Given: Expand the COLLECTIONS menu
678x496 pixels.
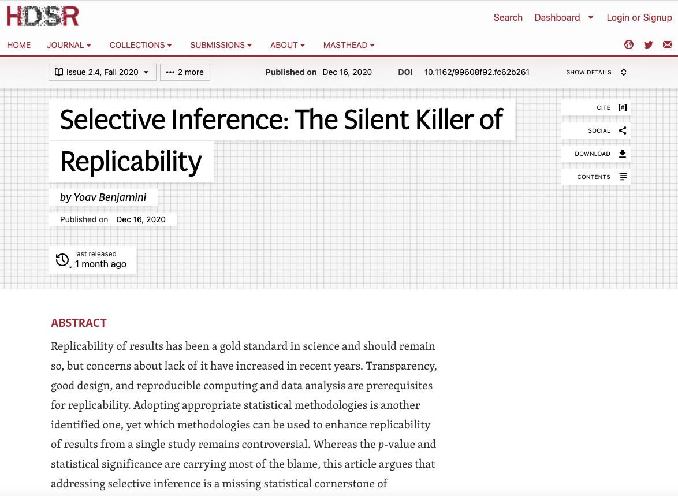Looking at the screenshot, I should (x=141, y=45).
